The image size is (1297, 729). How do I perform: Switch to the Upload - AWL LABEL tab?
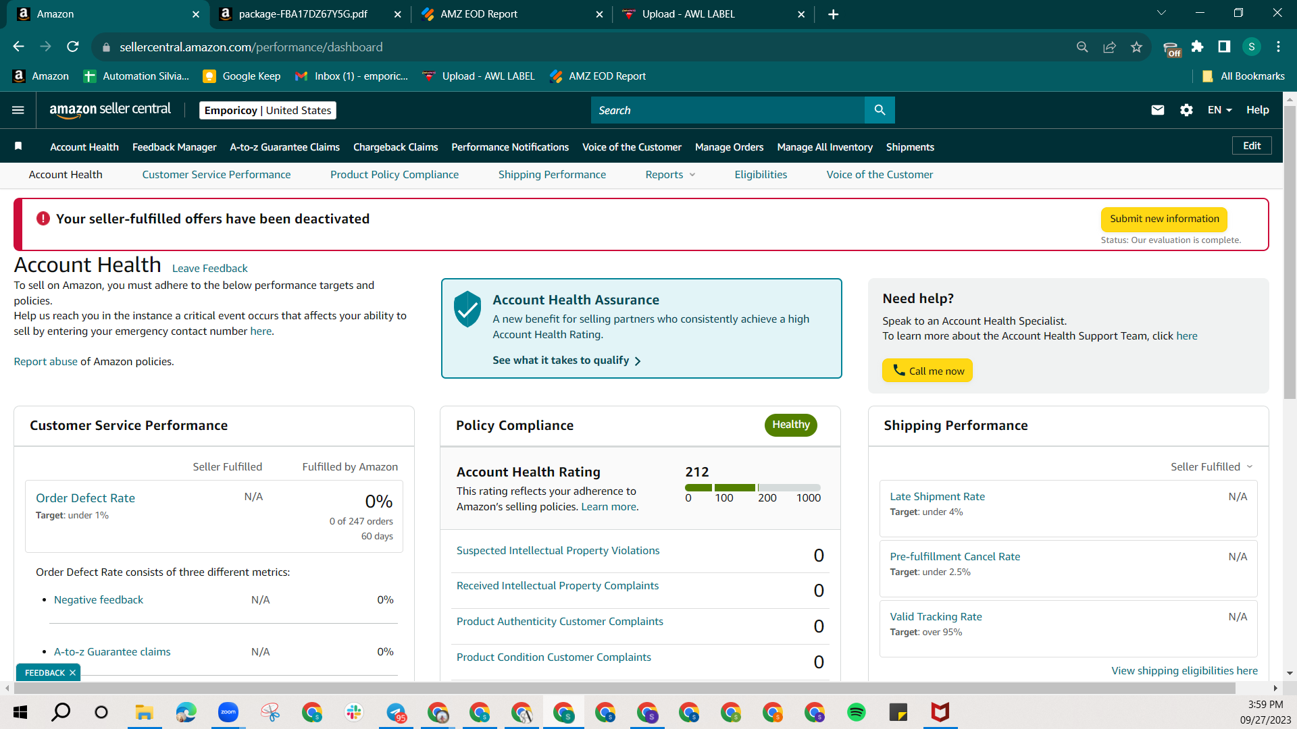point(713,14)
